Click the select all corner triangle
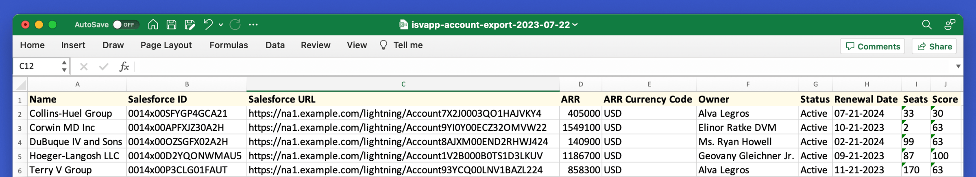This screenshot has width=976, height=177. tap(20, 84)
